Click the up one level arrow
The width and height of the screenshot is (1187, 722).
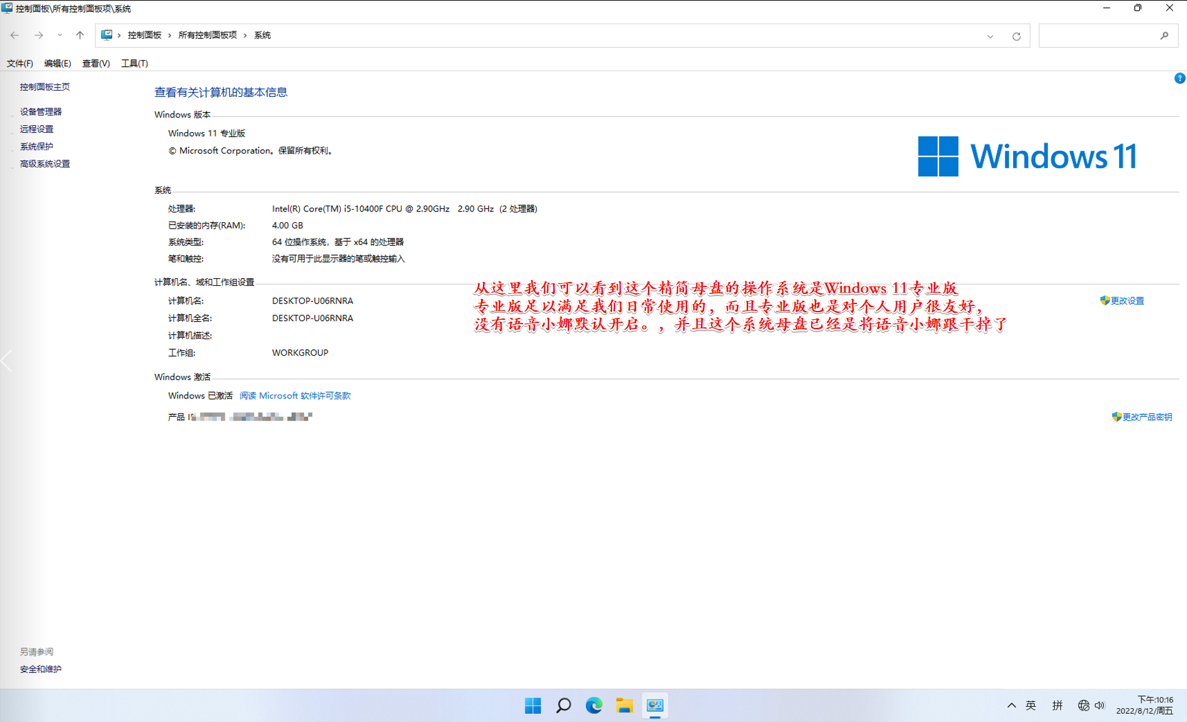80,35
